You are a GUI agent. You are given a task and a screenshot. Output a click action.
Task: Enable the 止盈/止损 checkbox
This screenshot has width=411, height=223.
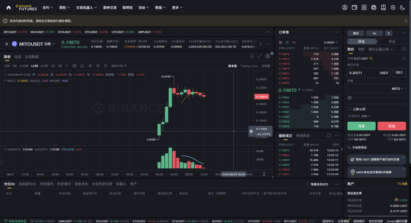pyautogui.click(x=350, y=109)
